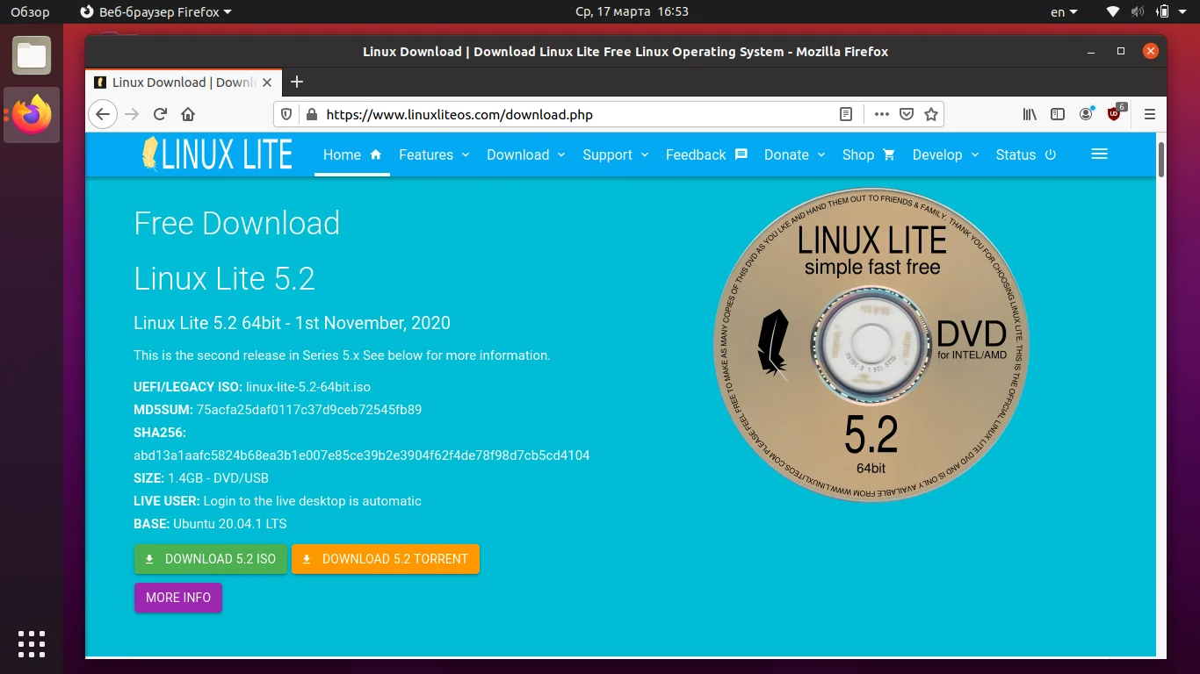Open the Firefox Library icon
The height and width of the screenshot is (674, 1200).
point(1029,114)
